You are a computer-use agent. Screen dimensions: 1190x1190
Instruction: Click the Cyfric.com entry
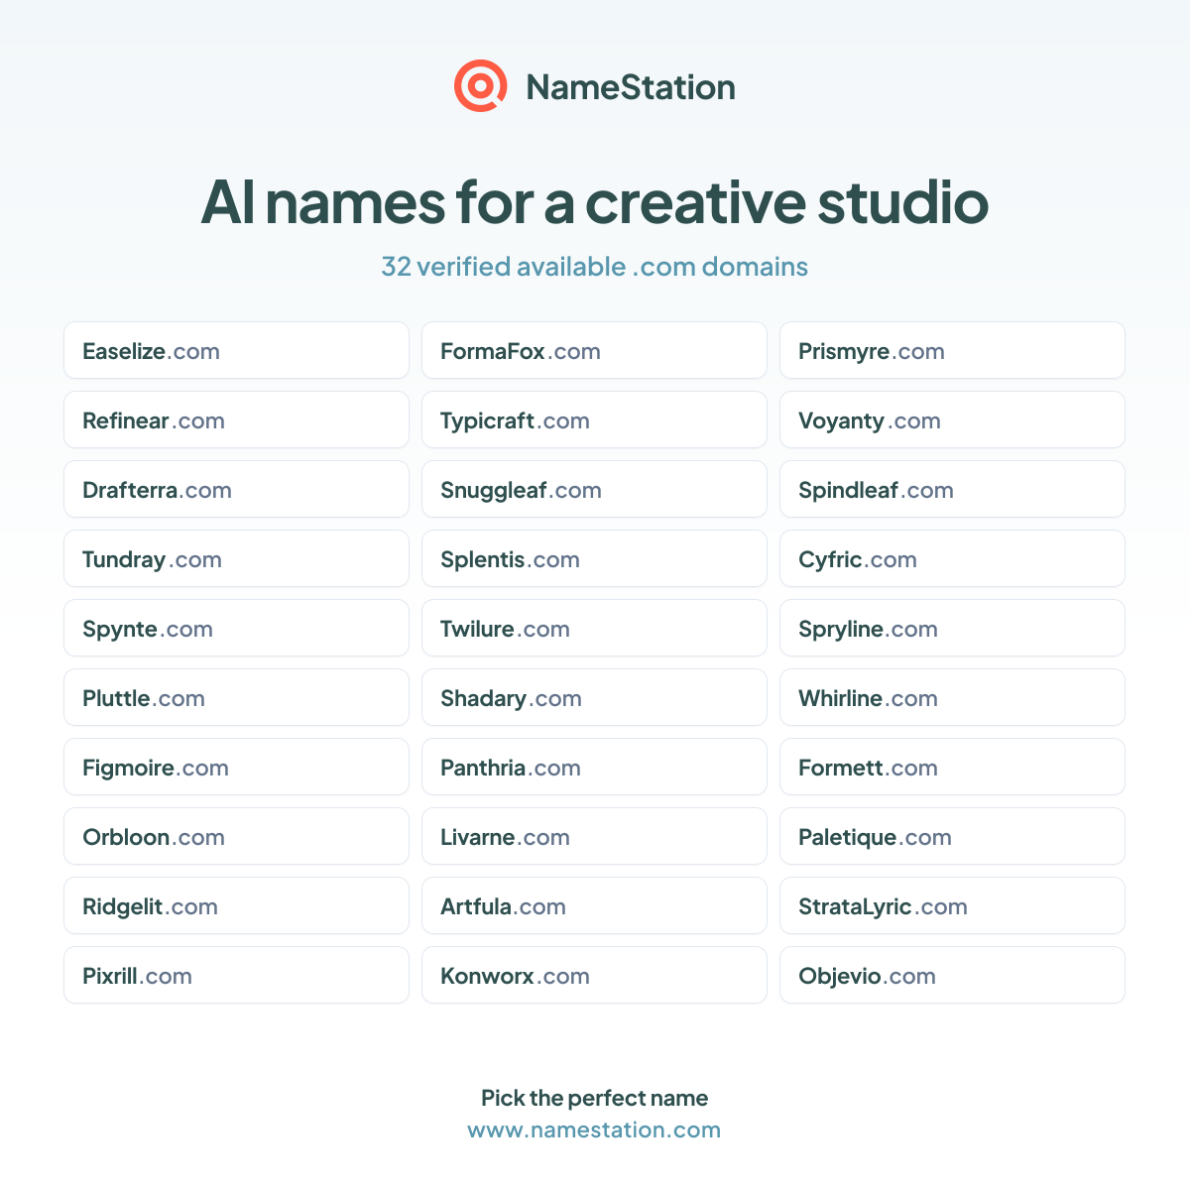pos(952,558)
